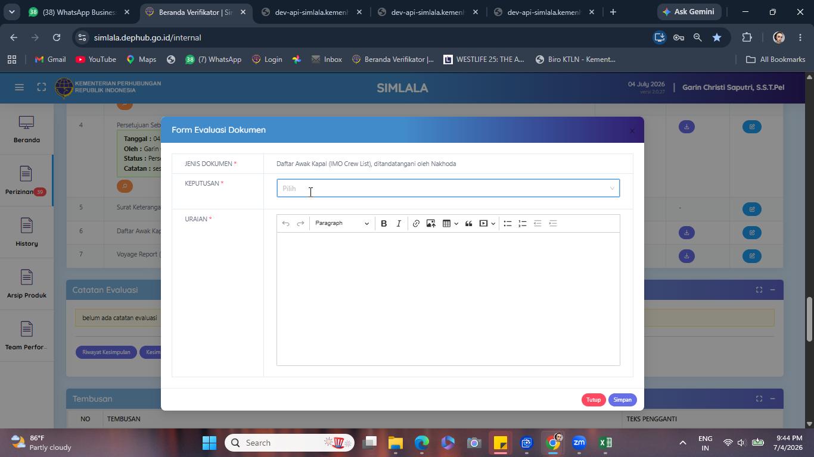Click the Redo icon in editor toolbar
814x457 pixels.
pyautogui.click(x=300, y=223)
